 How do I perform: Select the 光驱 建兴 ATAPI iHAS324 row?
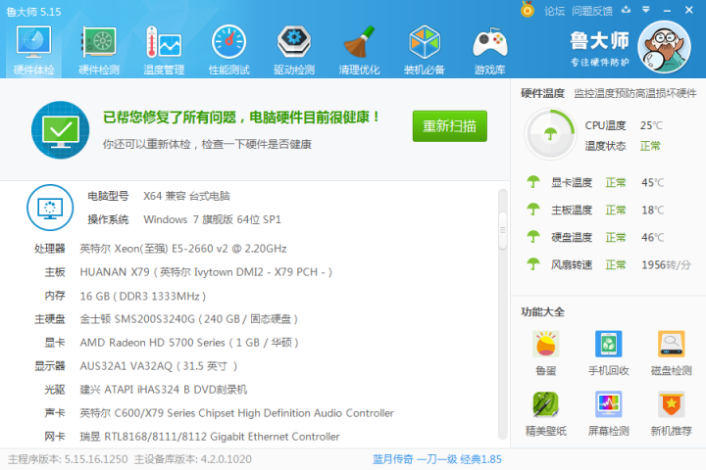(145, 390)
